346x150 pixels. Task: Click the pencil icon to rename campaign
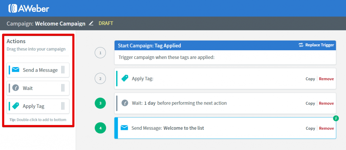91,23
